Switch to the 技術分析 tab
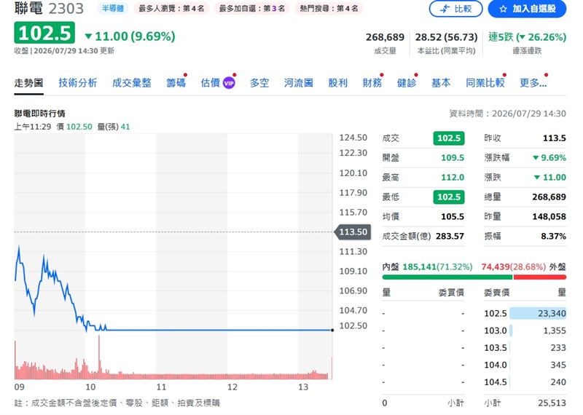 click(78, 83)
